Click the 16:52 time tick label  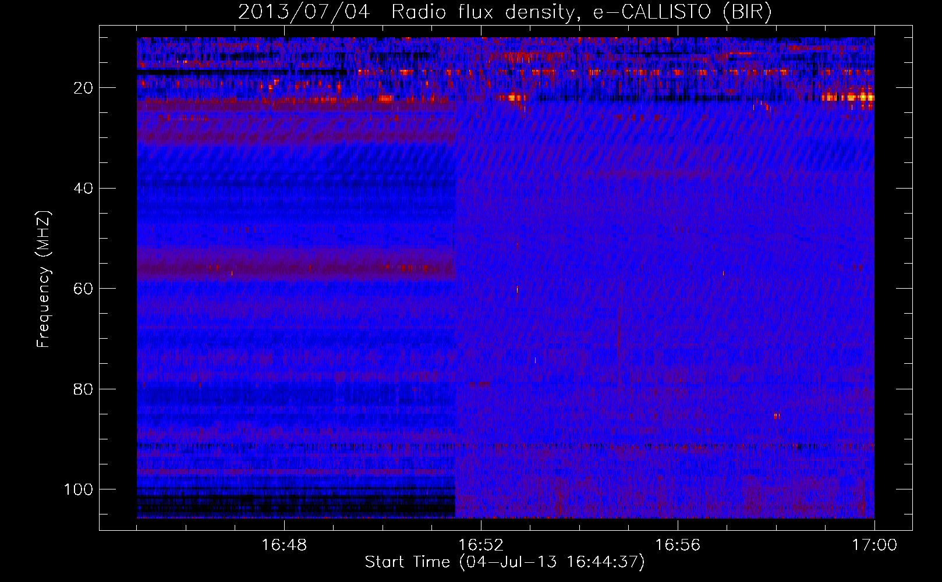481,545
